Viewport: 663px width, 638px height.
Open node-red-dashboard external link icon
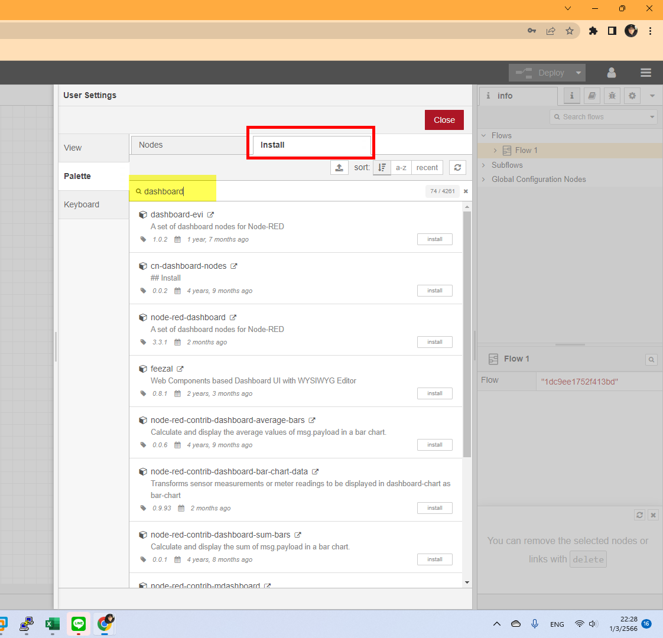233,317
